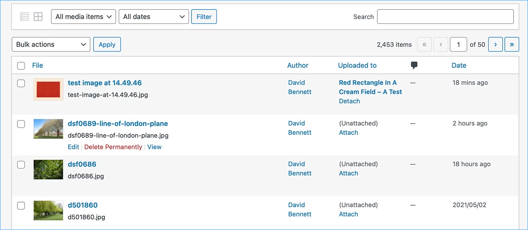This screenshot has width=528, height=230.
Task: Tick the select-all checkbox in header
Action: pyautogui.click(x=21, y=66)
